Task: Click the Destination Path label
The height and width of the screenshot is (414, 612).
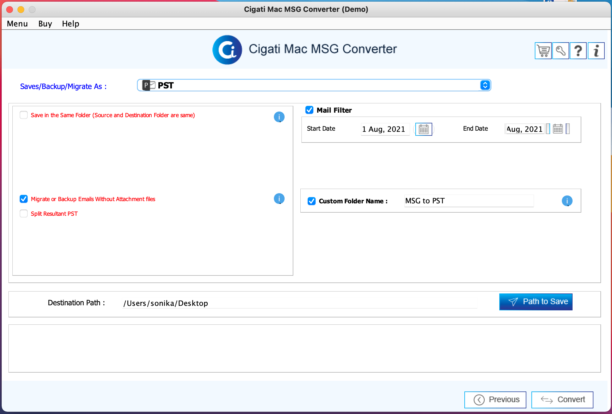Action: click(76, 303)
